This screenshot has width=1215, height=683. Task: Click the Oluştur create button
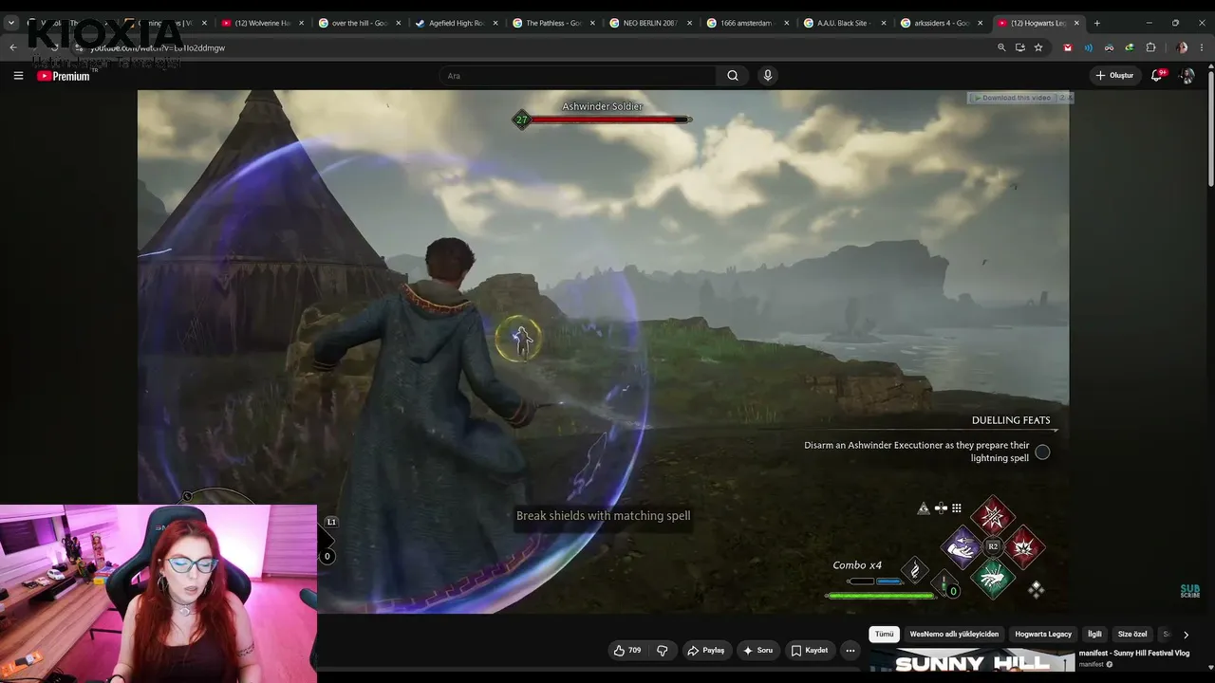point(1114,76)
